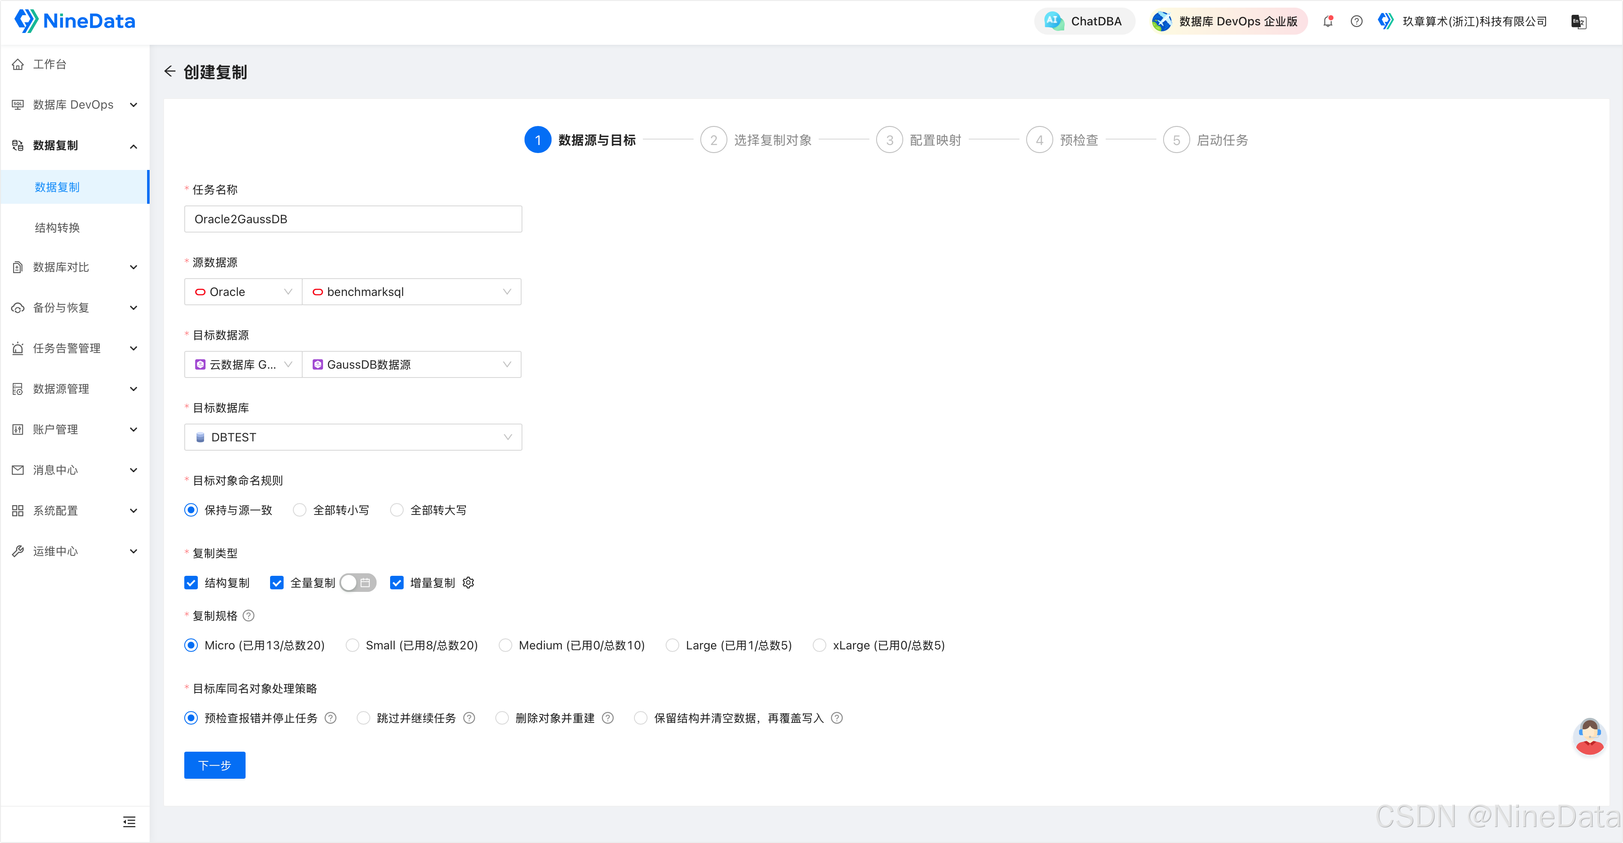The height and width of the screenshot is (843, 1623).
Task: Click the help question mark in header
Action: tap(1356, 22)
